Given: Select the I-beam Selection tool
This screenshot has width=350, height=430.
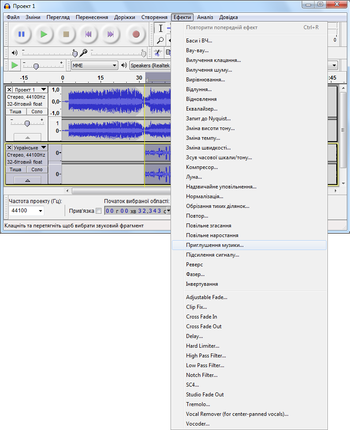Looking at the screenshot, I should (160, 28).
